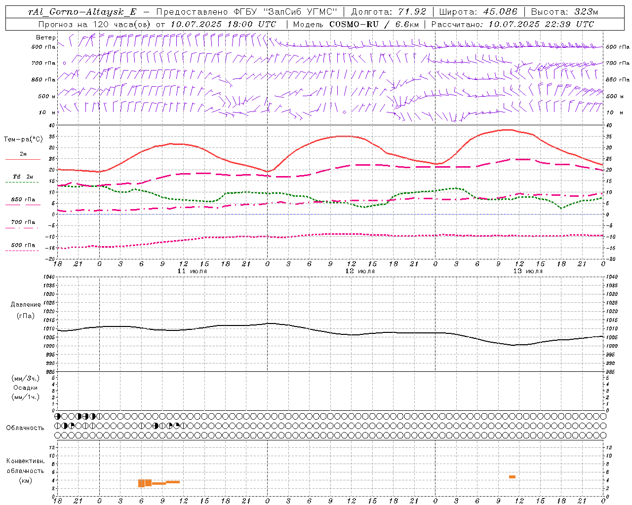The height and width of the screenshot is (505, 632).
Task: Click the "Конвективн." convective cloud label
Action: tap(25, 461)
